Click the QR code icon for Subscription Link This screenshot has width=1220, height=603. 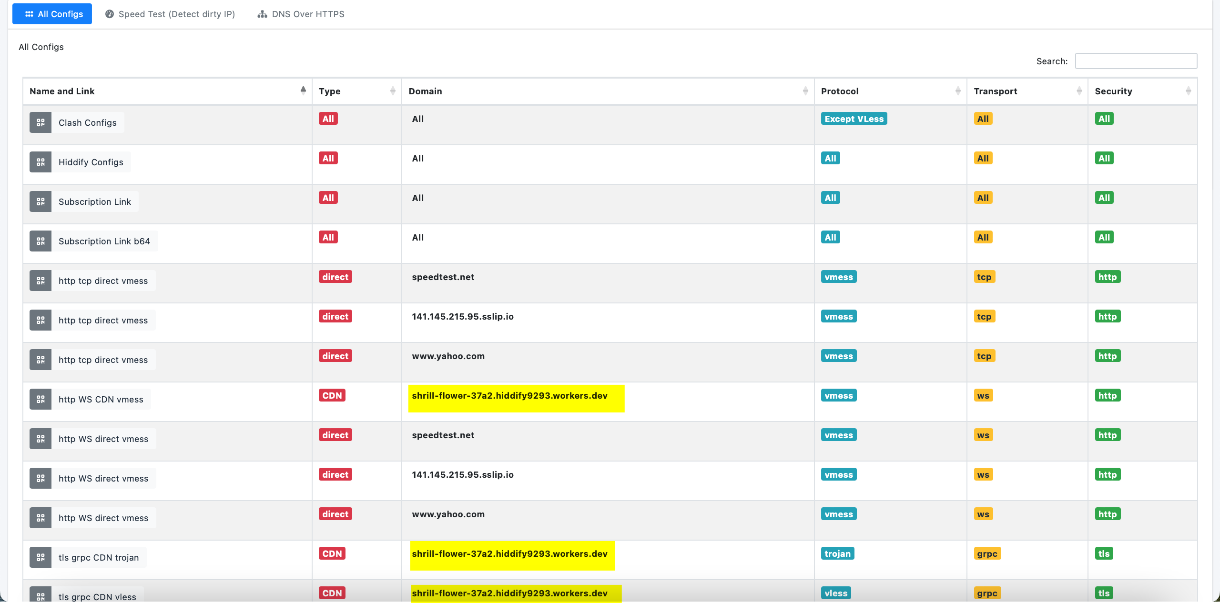(41, 201)
